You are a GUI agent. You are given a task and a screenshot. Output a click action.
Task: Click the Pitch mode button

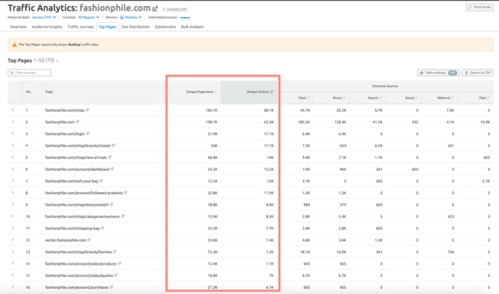(x=480, y=7)
